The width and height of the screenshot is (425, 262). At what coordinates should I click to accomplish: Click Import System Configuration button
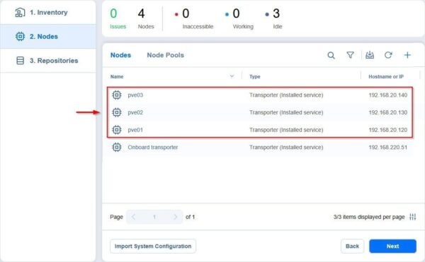click(x=153, y=246)
